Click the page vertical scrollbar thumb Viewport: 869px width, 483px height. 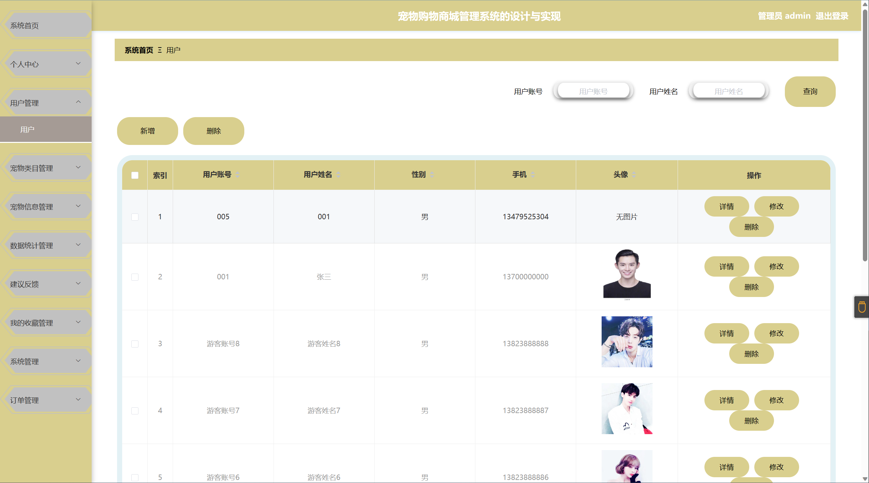(x=865, y=136)
